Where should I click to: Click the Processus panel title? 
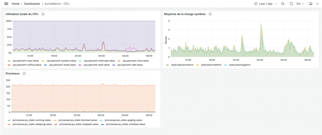coord(13,73)
